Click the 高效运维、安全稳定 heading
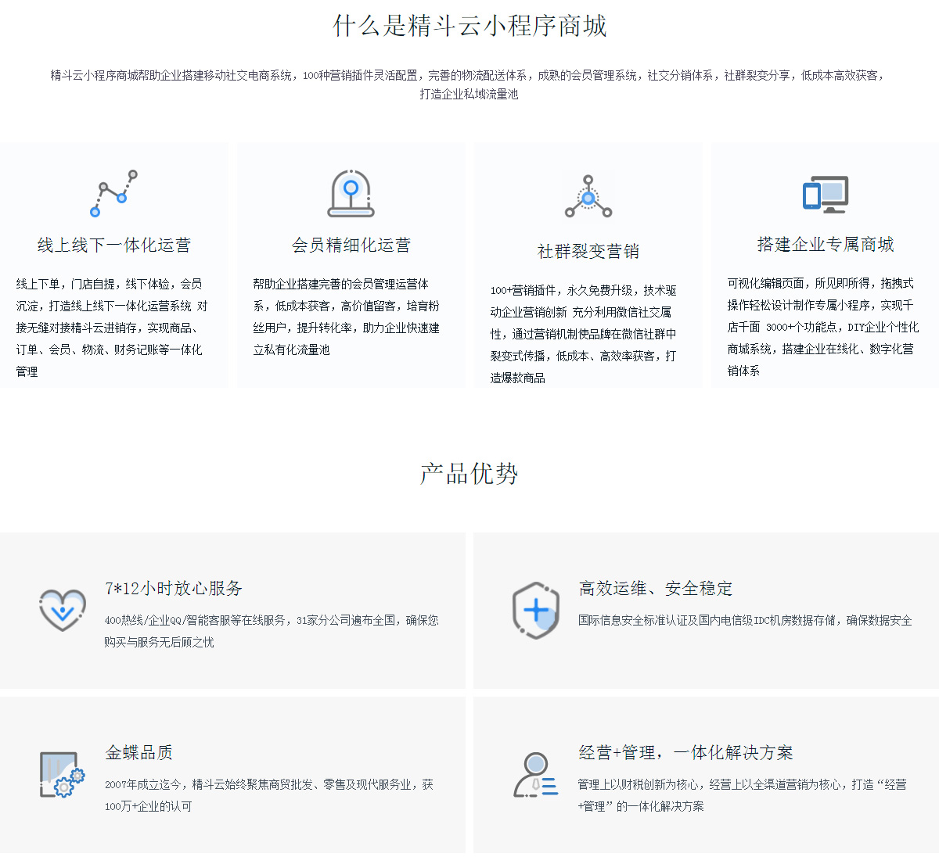The height and width of the screenshot is (864, 939). [x=656, y=588]
